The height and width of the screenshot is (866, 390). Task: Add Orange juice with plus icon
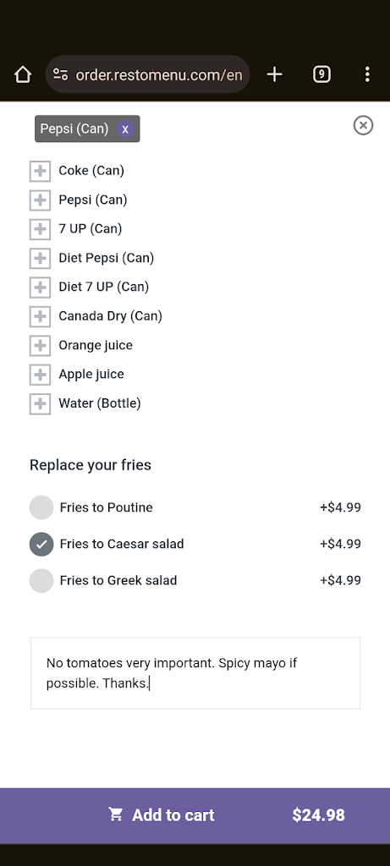point(40,345)
